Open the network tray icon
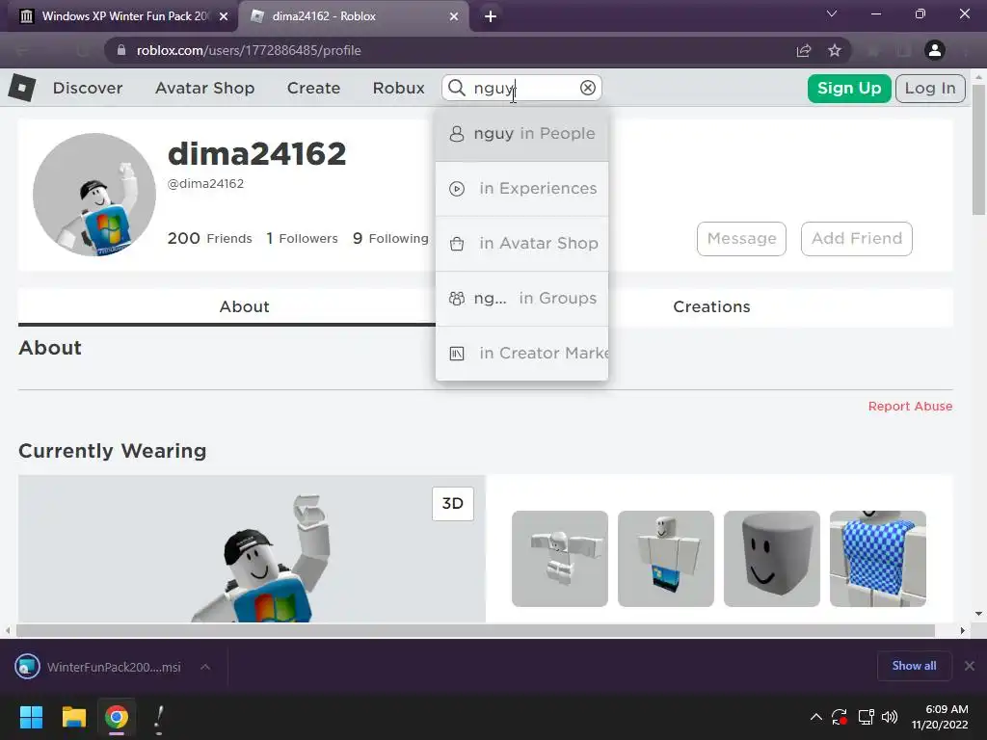The image size is (987, 740). pyautogui.click(x=867, y=717)
